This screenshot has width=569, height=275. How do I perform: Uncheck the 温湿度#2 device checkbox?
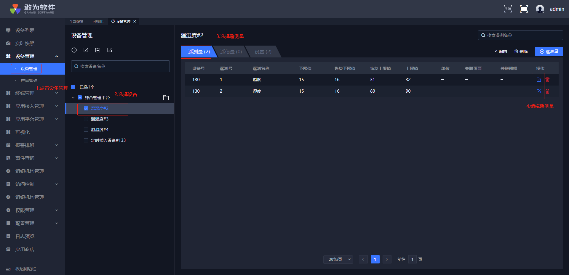[x=86, y=108]
